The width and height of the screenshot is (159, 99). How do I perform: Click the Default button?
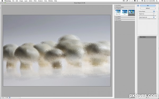(148, 8)
